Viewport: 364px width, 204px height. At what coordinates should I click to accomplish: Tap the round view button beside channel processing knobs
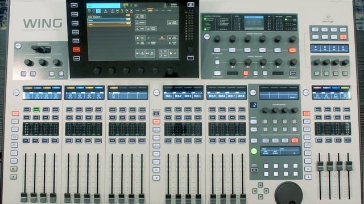tap(206, 37)
